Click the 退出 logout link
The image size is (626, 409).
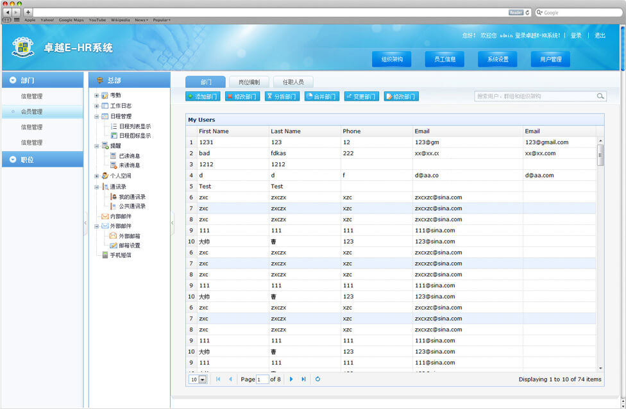click(600, 36)
